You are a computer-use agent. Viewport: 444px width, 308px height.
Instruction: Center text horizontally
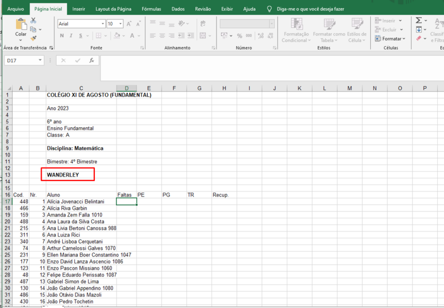(x=162, y=36)
